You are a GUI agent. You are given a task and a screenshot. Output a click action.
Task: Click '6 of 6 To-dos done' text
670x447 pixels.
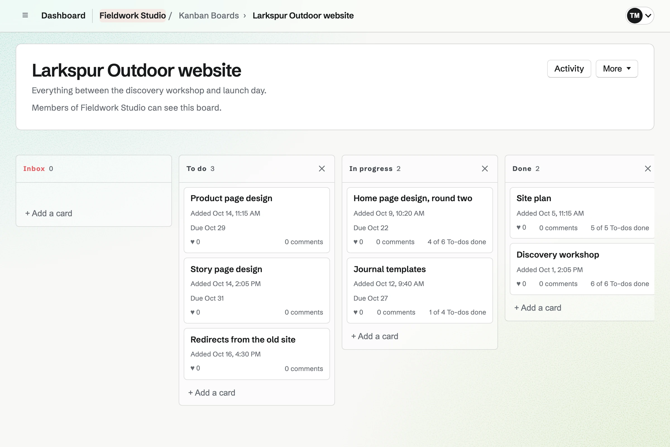pos(619,284)
